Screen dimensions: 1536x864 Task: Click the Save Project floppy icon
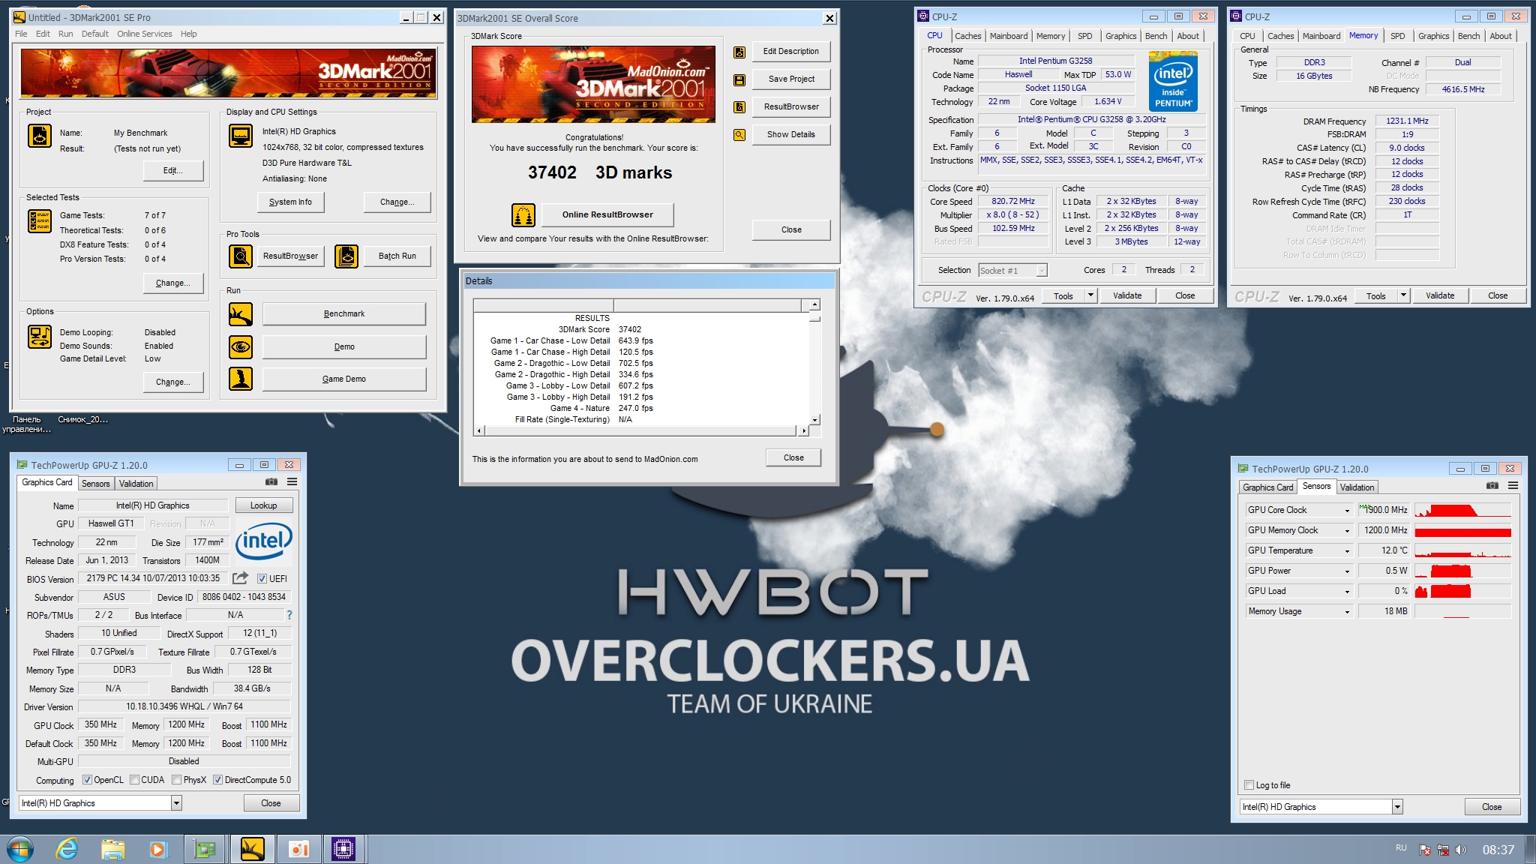739,79
